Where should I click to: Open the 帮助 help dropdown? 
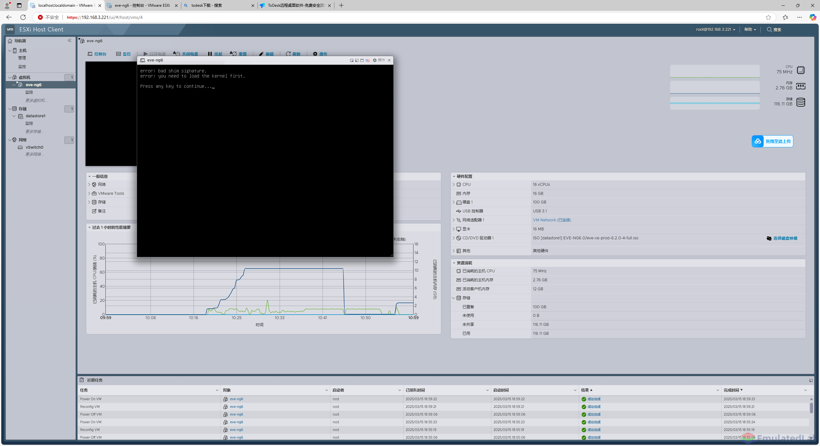coord(750,29)
